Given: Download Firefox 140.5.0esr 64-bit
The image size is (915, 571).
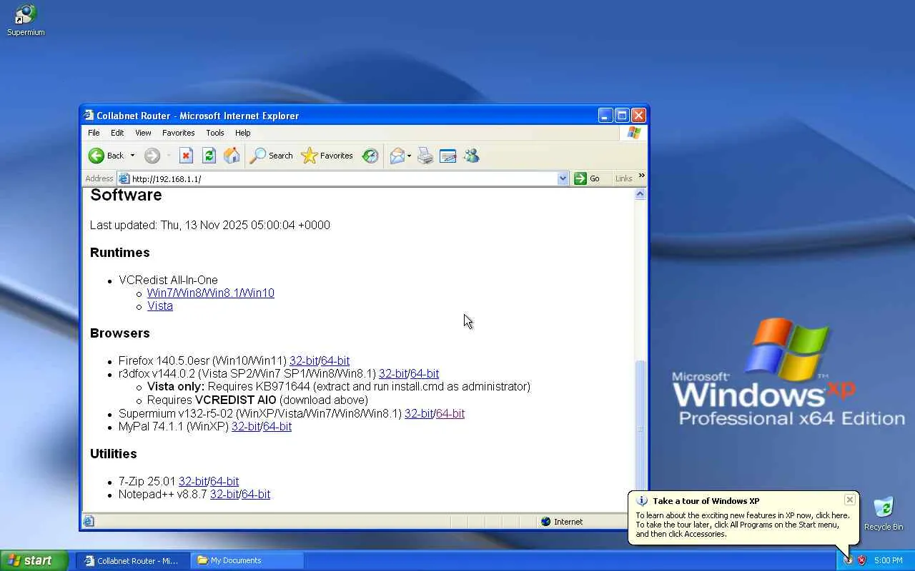Looking at the screenshot, I should pos(335,361).
